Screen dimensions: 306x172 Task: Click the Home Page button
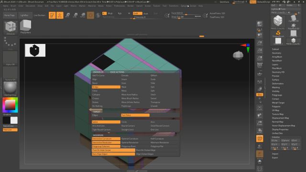tap(10, 15)
